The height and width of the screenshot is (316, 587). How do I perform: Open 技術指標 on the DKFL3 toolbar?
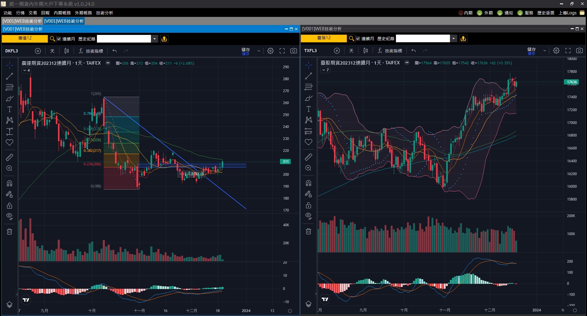coord(94,51)
